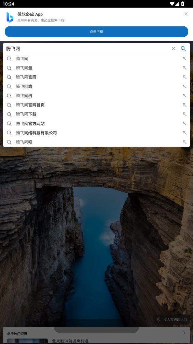The height and width of the screenshot is (344, 193).
Task: Expand the 必应热门资讯 section chevron
Action: click(x=184, y=333)
